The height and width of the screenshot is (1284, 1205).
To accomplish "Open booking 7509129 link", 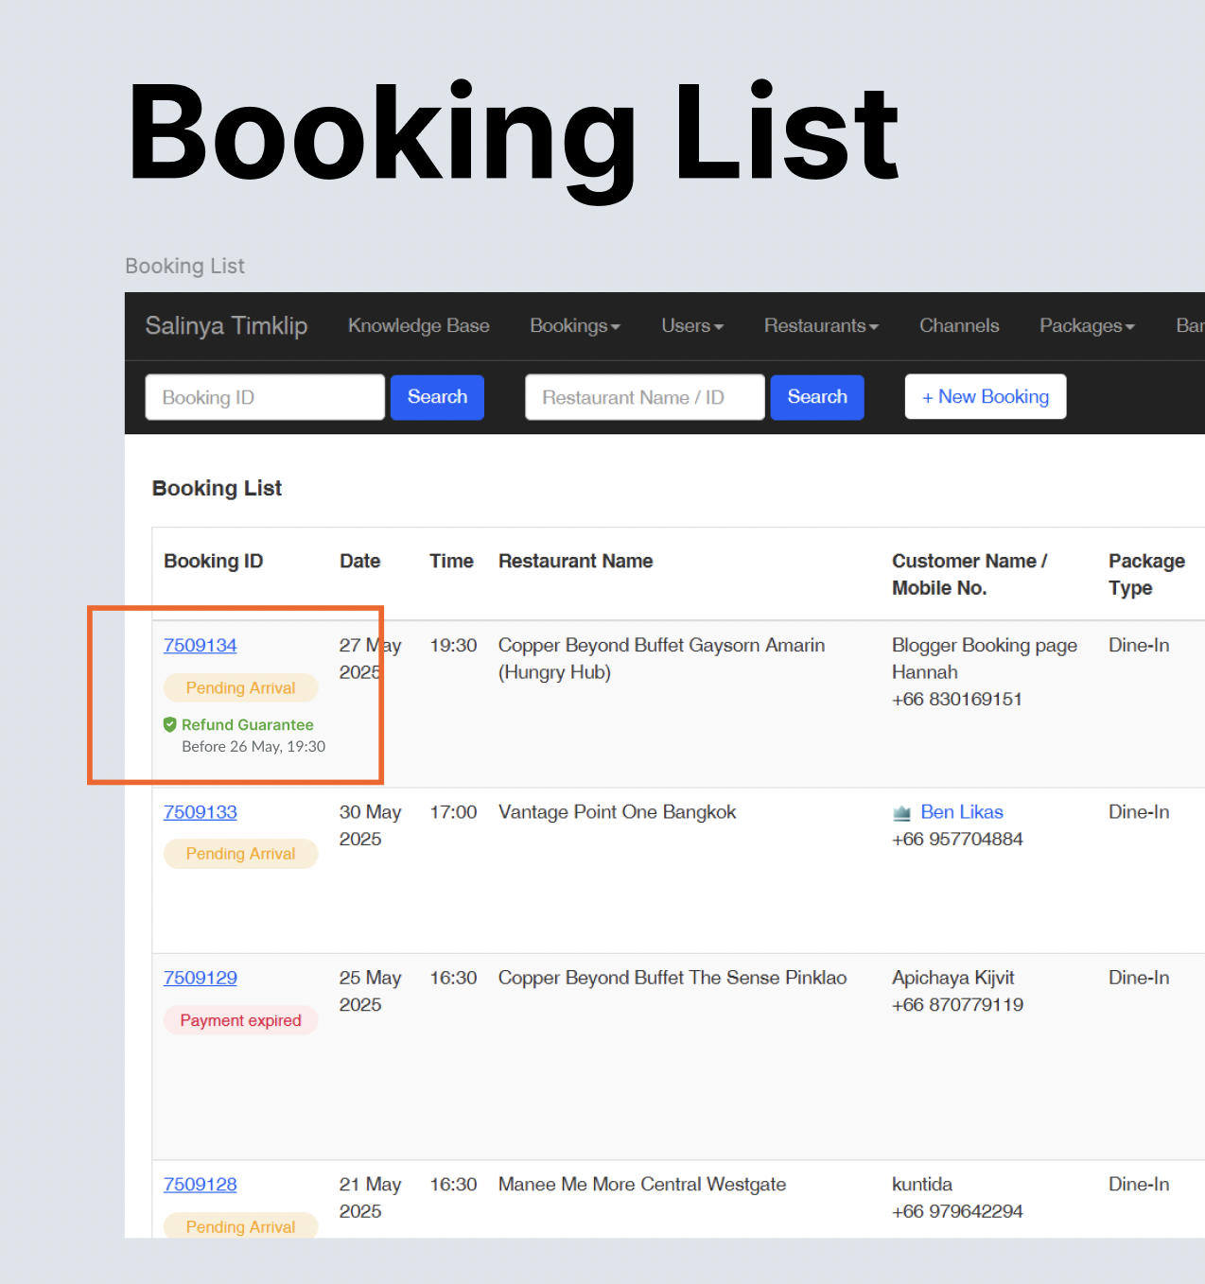I will coord(201,978).
